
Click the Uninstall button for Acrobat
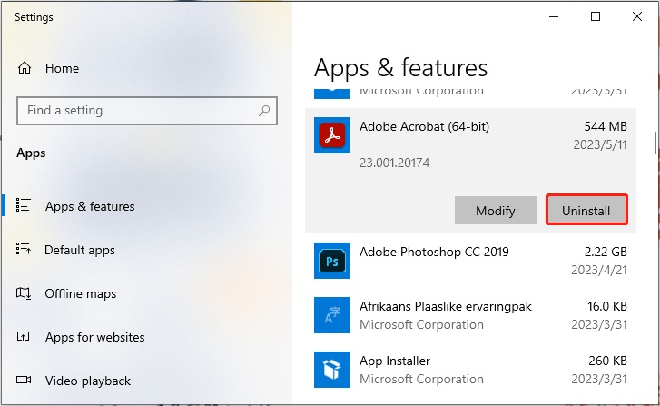586,210
